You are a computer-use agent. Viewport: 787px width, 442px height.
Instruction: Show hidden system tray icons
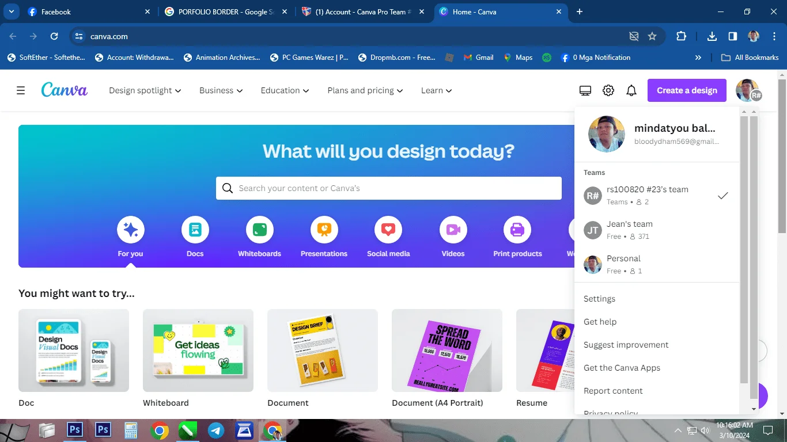(x=678, y=430)
